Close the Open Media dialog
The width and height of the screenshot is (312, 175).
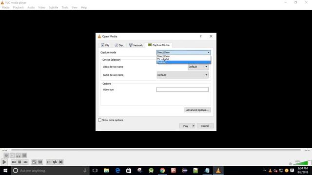click(x=211, y=36)
